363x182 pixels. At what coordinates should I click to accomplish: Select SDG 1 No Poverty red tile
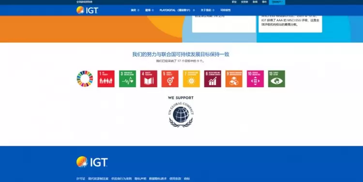[x=106, y=79]
